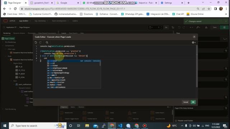Focus the browser address bar
This screenshot has height=129, width=230.
click(109, 9)
